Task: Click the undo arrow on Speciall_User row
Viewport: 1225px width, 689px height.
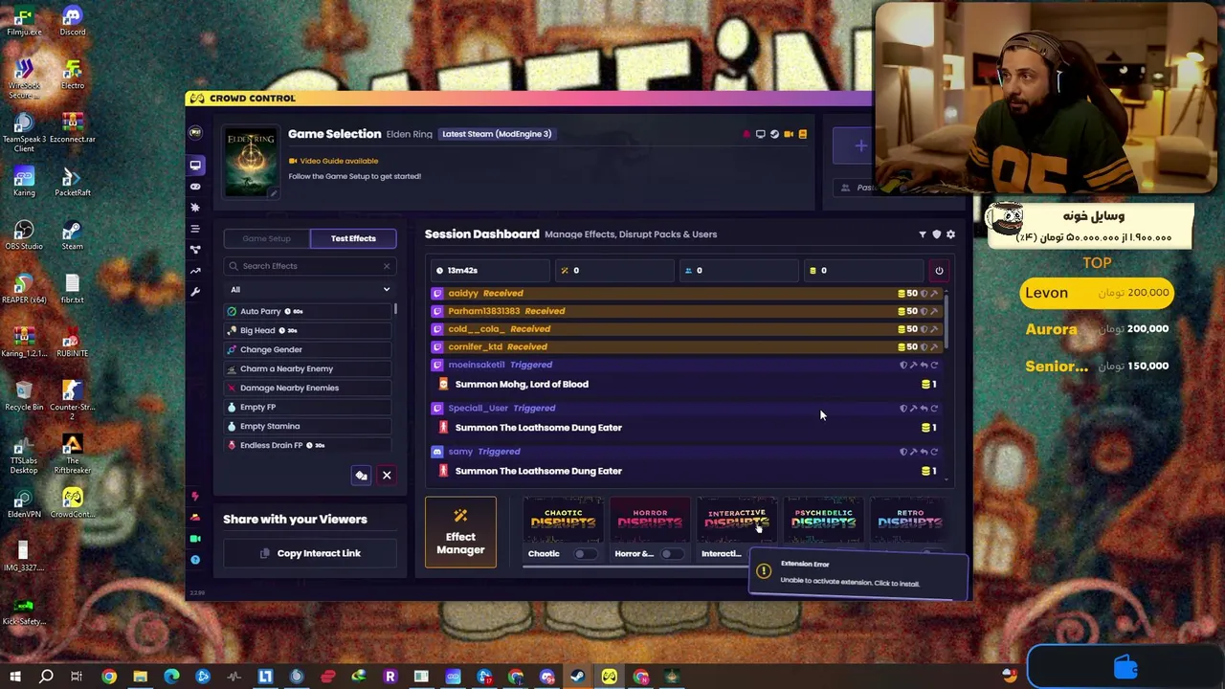Action: pyautogui.click(x=924, y=409)
